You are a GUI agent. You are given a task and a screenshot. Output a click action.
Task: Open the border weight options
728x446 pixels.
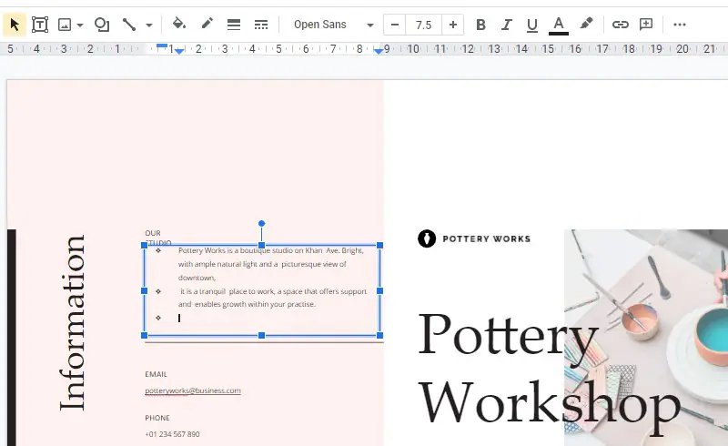pyautogui.click(x=234, y=25)
